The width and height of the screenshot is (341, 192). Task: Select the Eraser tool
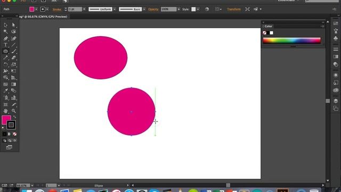click(x=13, y=58)
